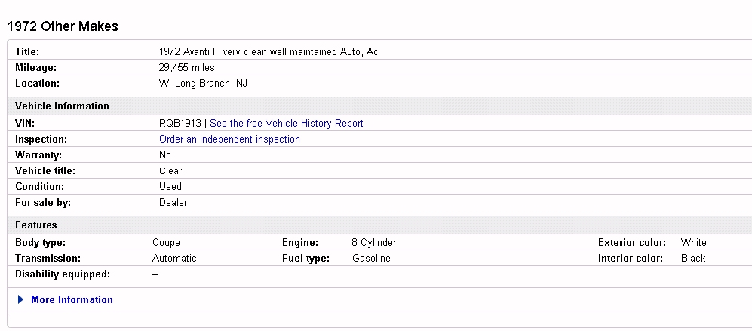Click the Clear vehicle title value
Viewport: 752px width, 331px height.
coord(170,170)
